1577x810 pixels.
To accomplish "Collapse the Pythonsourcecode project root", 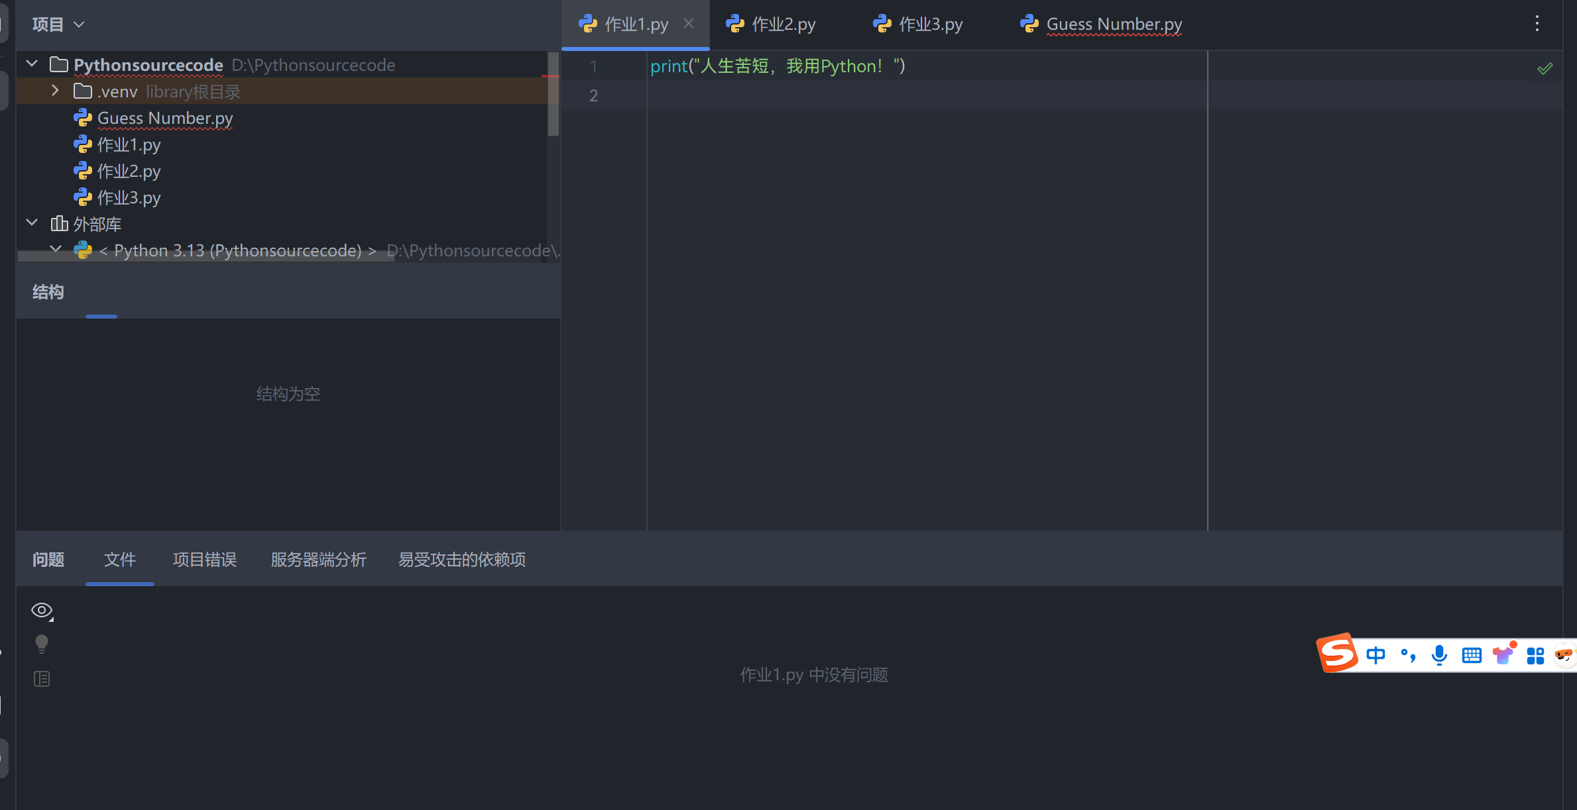I will click(32, 64).
